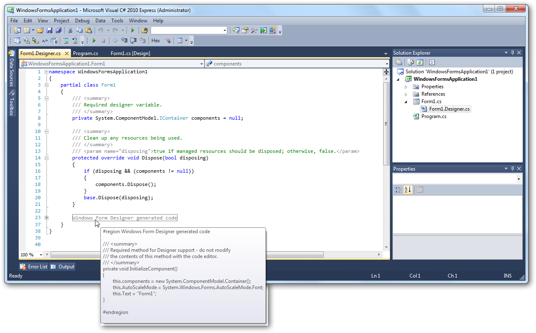
Task: Toggle Hex display mode on the debug toolbar
Action: click(155, 40)
